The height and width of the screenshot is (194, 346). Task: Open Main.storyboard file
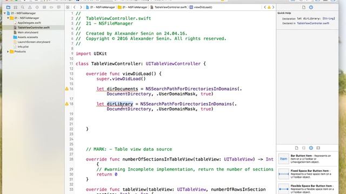(28, 32)
